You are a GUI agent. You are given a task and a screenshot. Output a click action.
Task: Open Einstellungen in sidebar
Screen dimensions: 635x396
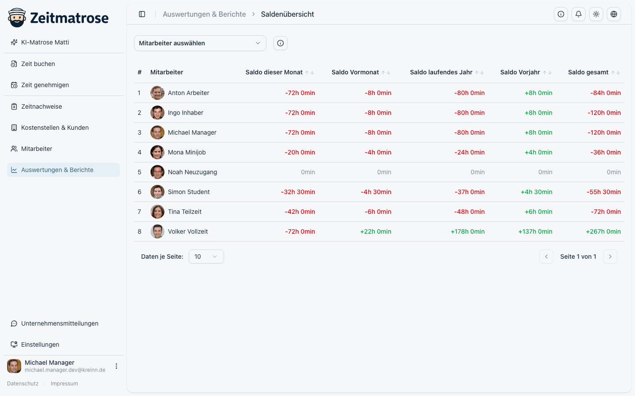coord(63,345)
